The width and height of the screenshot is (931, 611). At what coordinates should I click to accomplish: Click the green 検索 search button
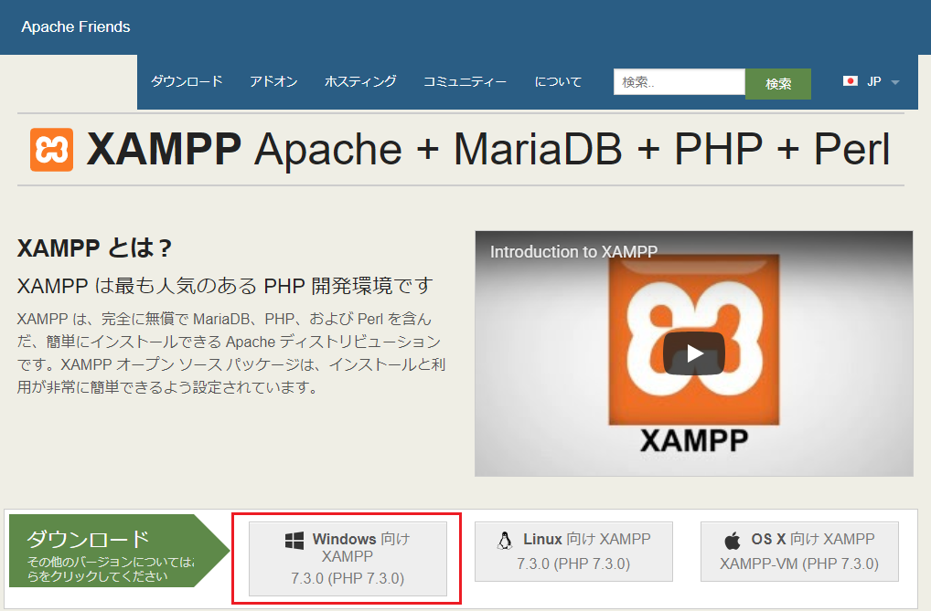[x=777, y=84]
